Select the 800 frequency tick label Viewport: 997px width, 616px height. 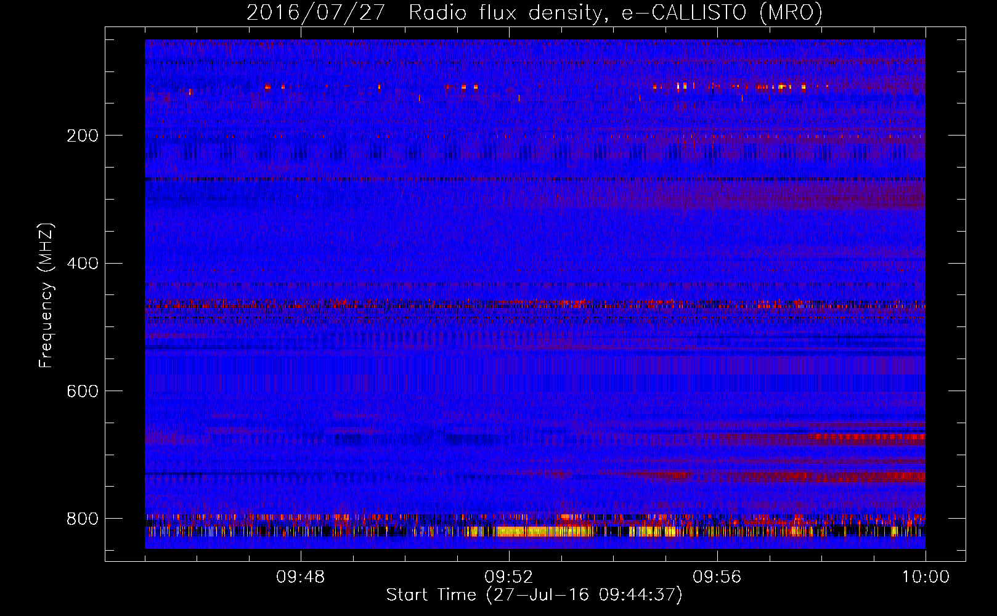[x=83, y=519]
